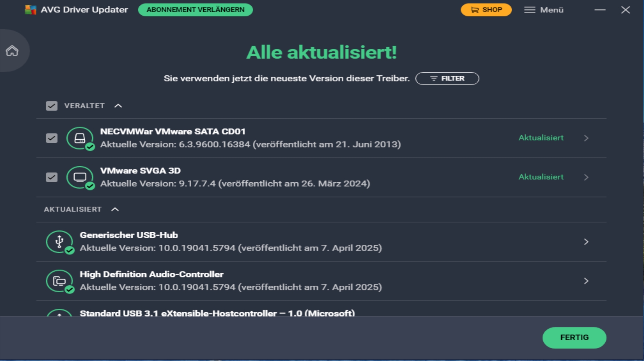Collapse the AKTUALISIERT section chevron
Viewport: 644px width, 361px height.
pyautogui.click(x=115, y=210)
